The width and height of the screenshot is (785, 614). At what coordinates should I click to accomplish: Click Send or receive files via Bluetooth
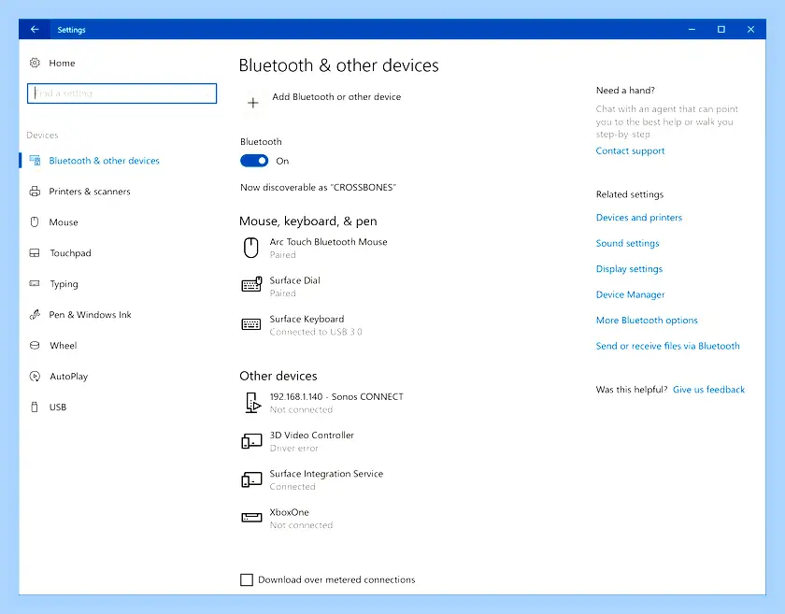[x=668, y=346]
